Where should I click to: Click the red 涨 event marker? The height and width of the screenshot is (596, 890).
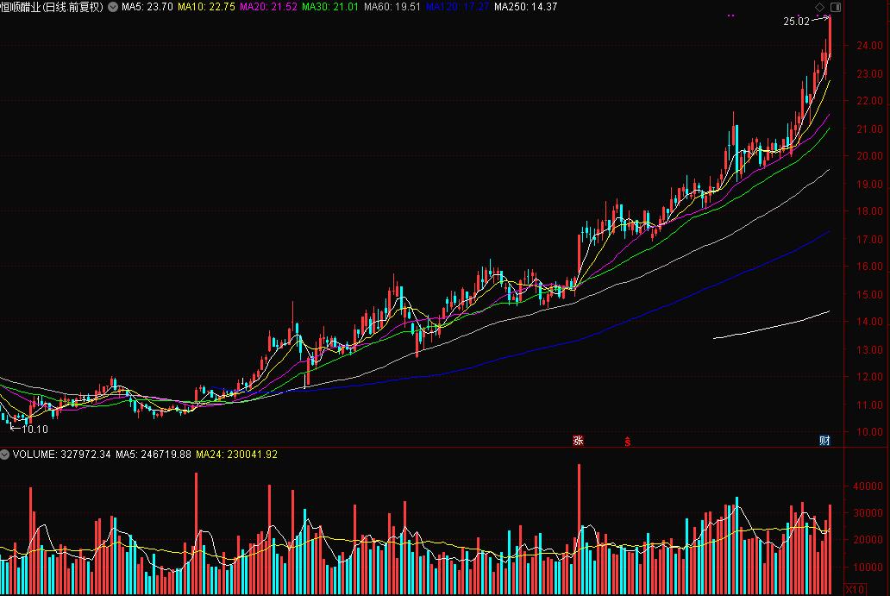point(578,441)
